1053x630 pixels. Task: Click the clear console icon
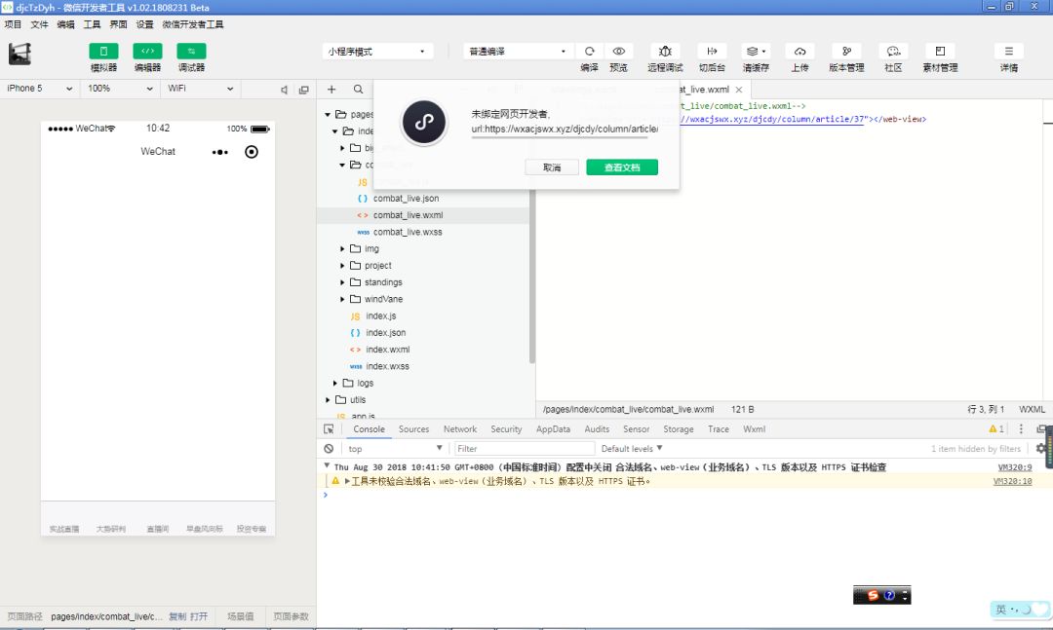tap(329, 449)
